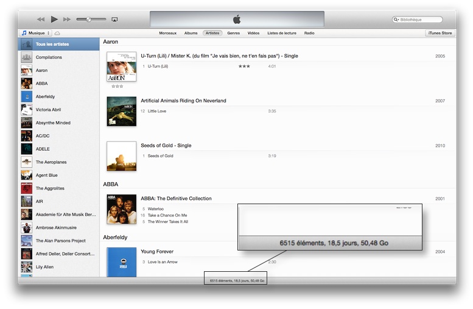473x309 pixels.
Task: Switch to the Genres tab
Action: tap(234, 33)
